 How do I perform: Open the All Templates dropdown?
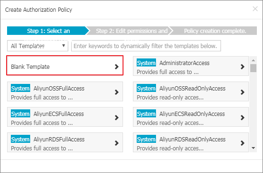pos(38,46)
